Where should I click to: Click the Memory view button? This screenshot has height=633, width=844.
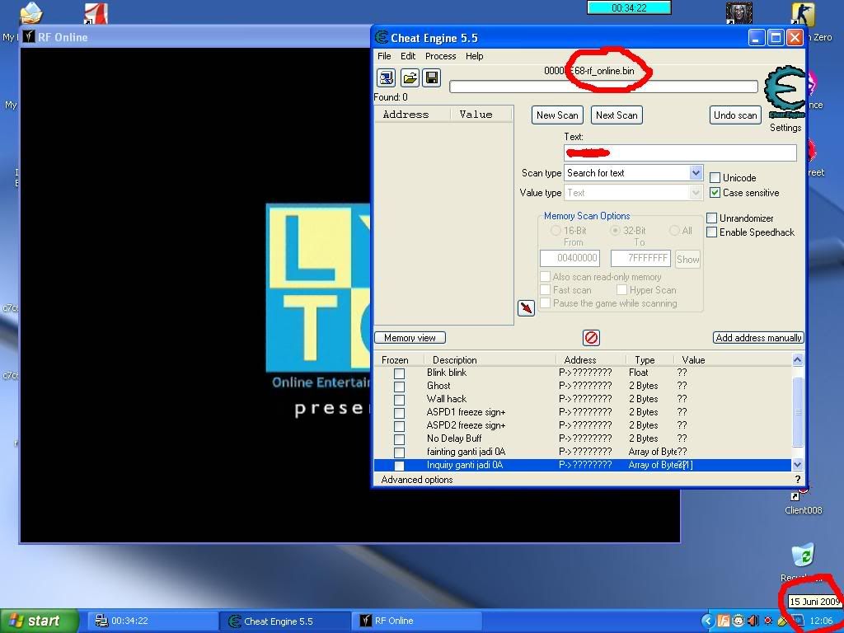410,338
